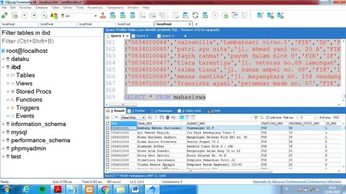Sort by the NAMA_MHS column header
This screenshot has width=346, height=194.
point(162,123)
